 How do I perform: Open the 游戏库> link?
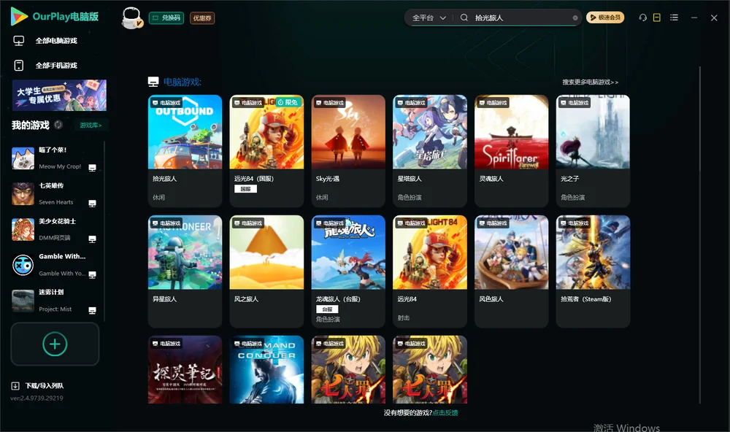(x=91, y=126)
